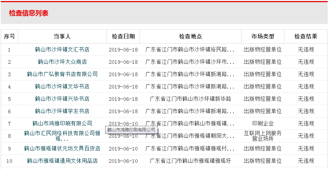Click the 印刷企业 market type cell

coord(263,124)
